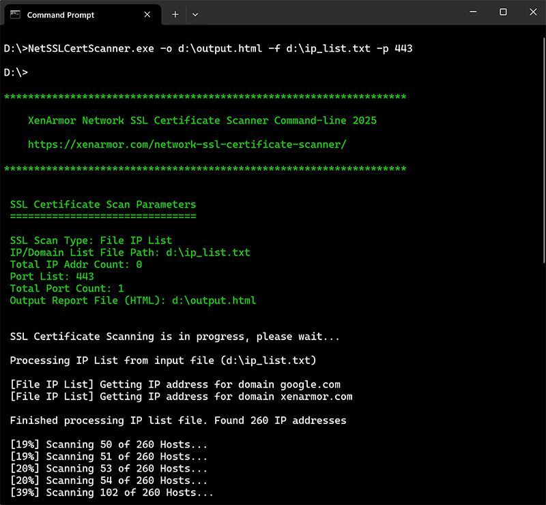Minimize the terminal window
The image size is (546, 505).
point(473,12)
